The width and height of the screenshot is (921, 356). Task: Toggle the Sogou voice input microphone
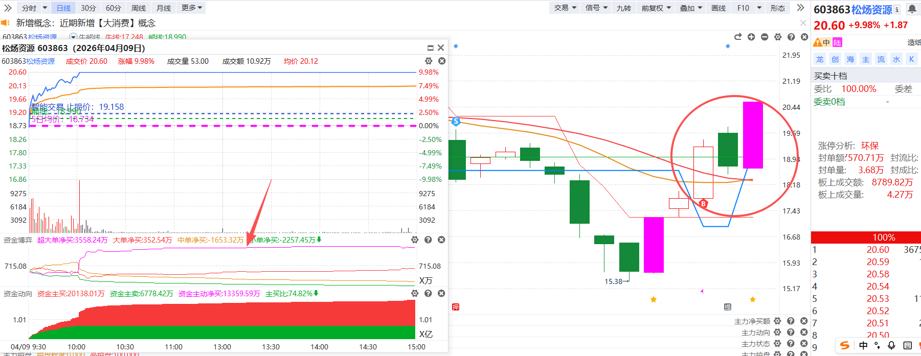[x=891, y=345]
